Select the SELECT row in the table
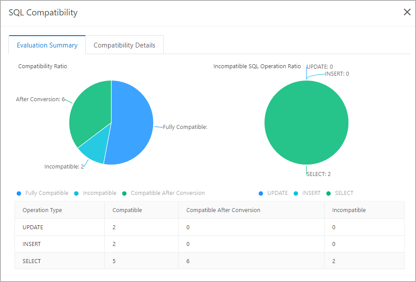The image size is (416, 282). pos(210,261)
